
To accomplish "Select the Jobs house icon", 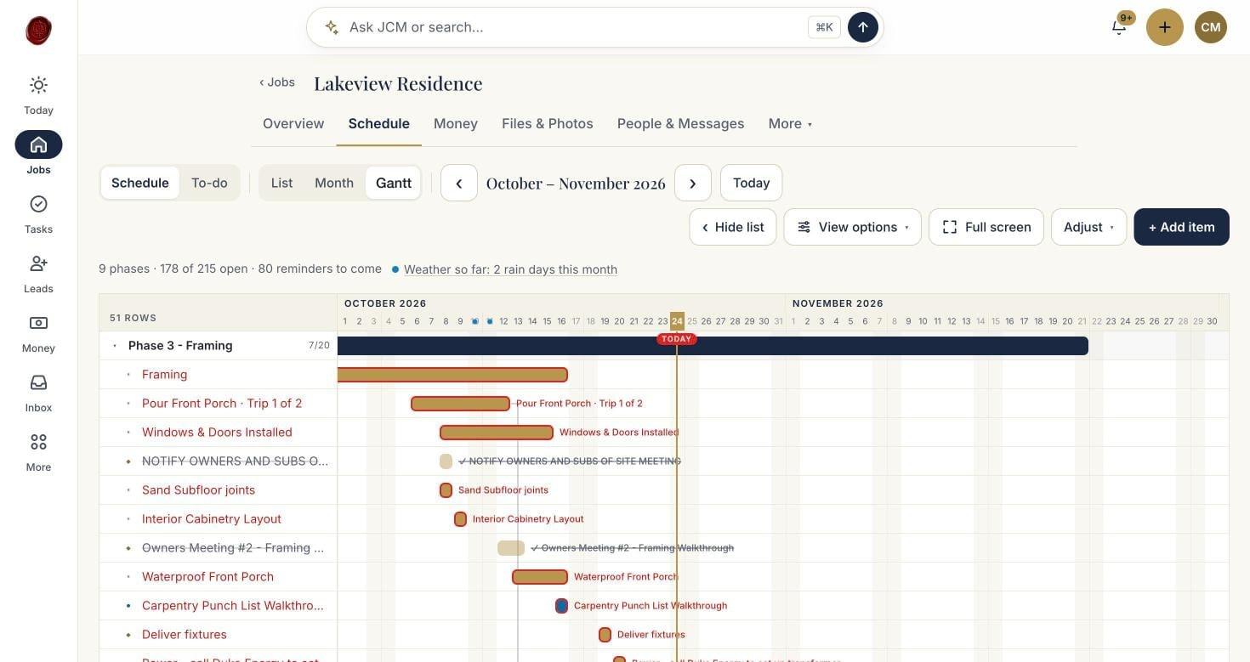I will pyautogui.click(x=38, y=144).
